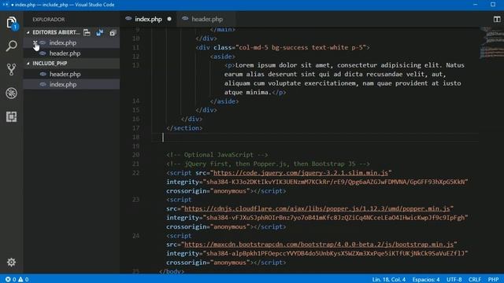Click CRLF end of line selector

coord(475,280)
